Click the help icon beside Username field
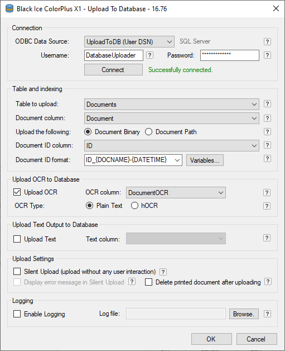Image resolution: width=285 pixels, height=351 pixels. click(x=149, y=55)
